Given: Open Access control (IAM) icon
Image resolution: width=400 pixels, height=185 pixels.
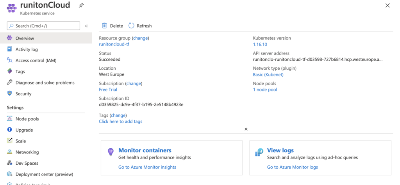Looking at the screenshot, I should point(10,60).
